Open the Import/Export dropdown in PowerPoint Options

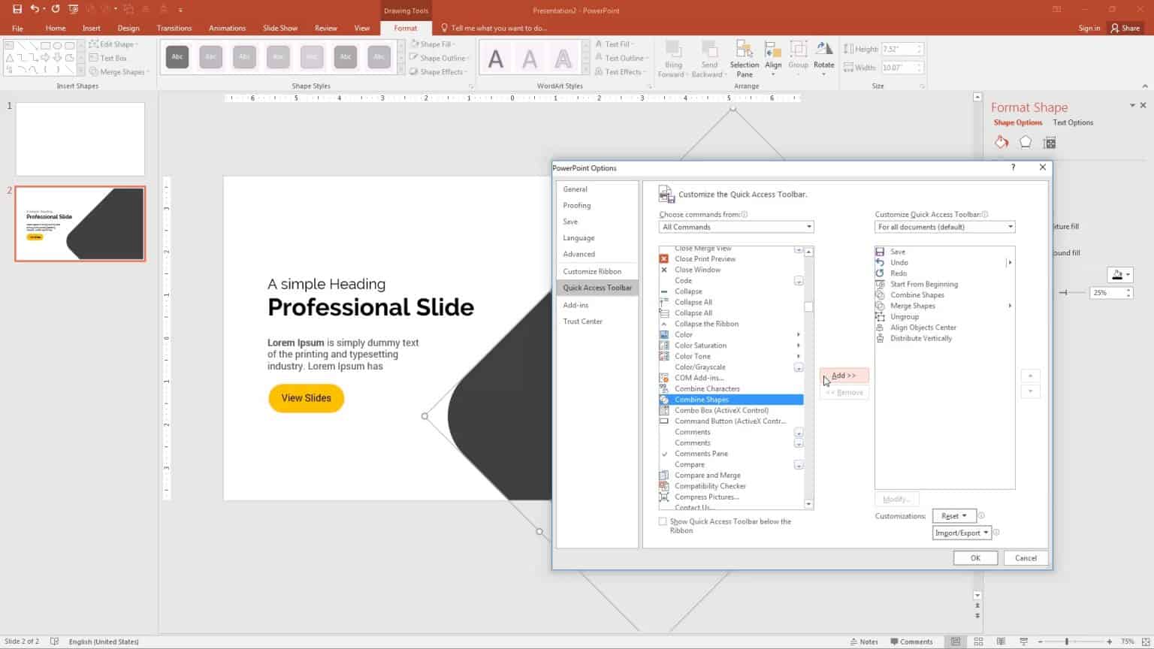pyautogui.click(x=962, y=533)
